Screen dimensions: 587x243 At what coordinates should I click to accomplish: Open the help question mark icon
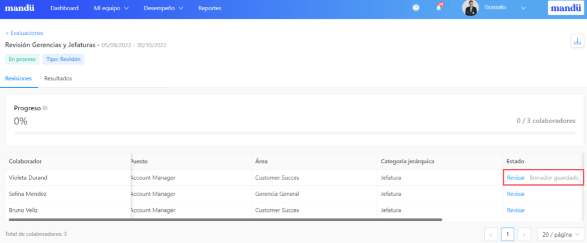pyautogui.click(x=416, y=8)
